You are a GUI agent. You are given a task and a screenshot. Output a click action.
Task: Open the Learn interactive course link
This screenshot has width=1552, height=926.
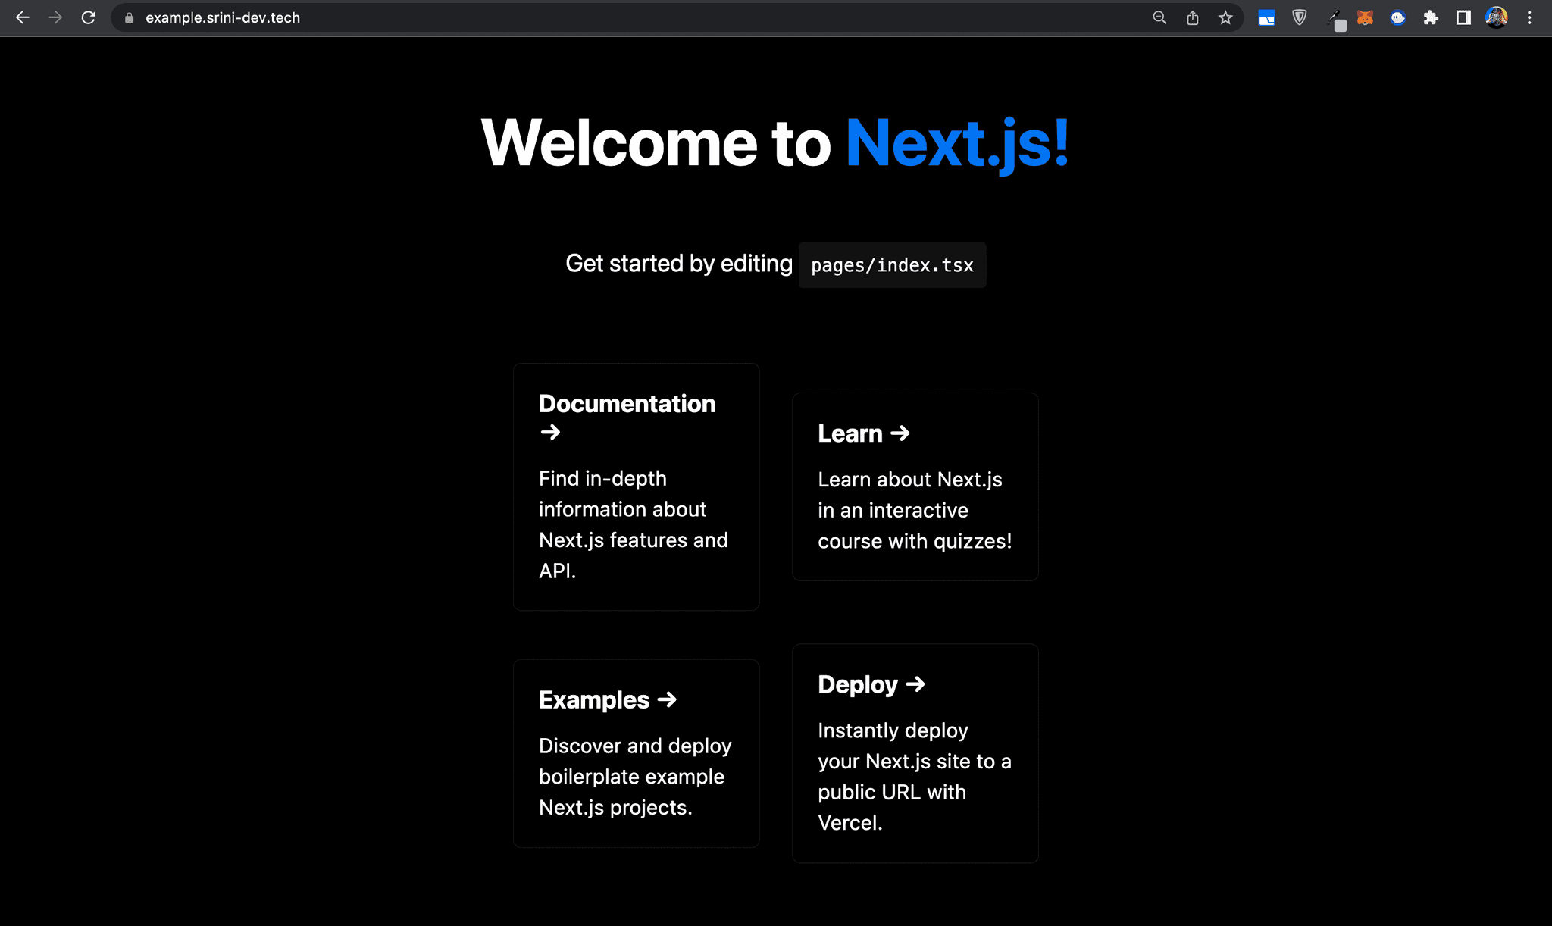click(915, 486)
